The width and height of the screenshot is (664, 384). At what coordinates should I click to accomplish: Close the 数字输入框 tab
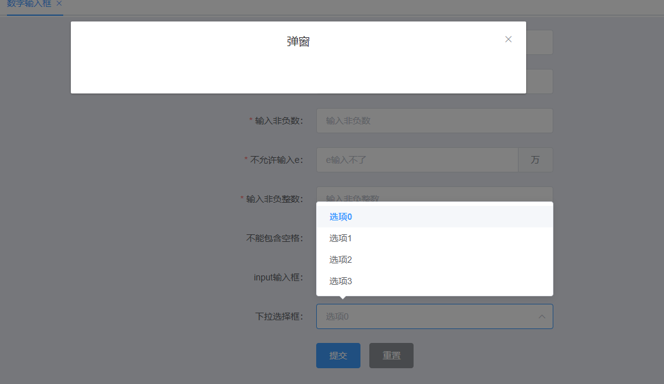pos(59,3)
